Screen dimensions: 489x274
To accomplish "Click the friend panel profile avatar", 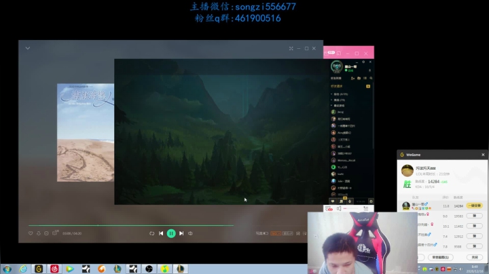I will point(337,66).
